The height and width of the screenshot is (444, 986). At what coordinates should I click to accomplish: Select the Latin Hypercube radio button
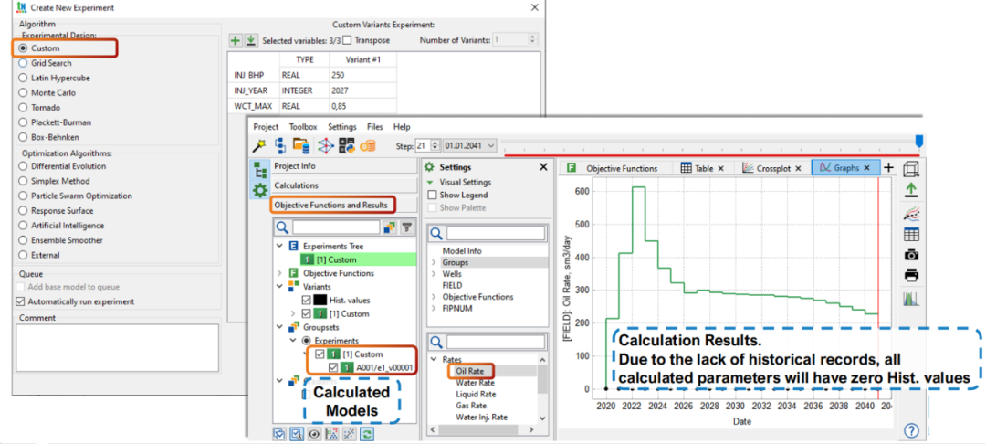point(23,78)
